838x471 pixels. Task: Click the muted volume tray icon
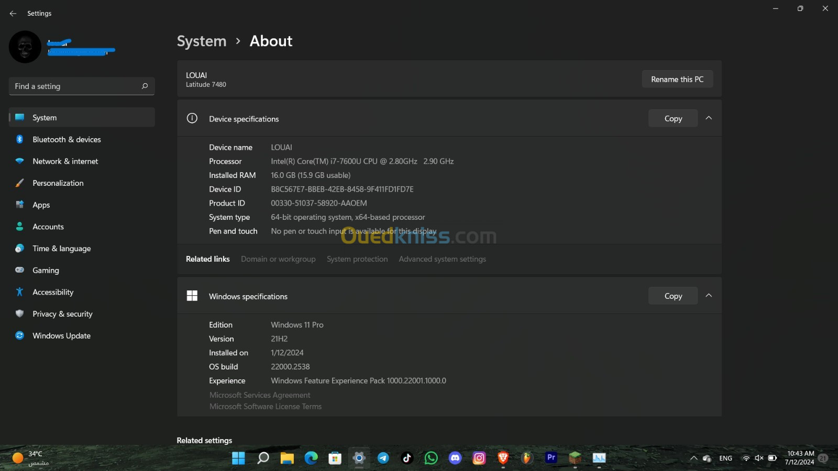pos(759,458)
